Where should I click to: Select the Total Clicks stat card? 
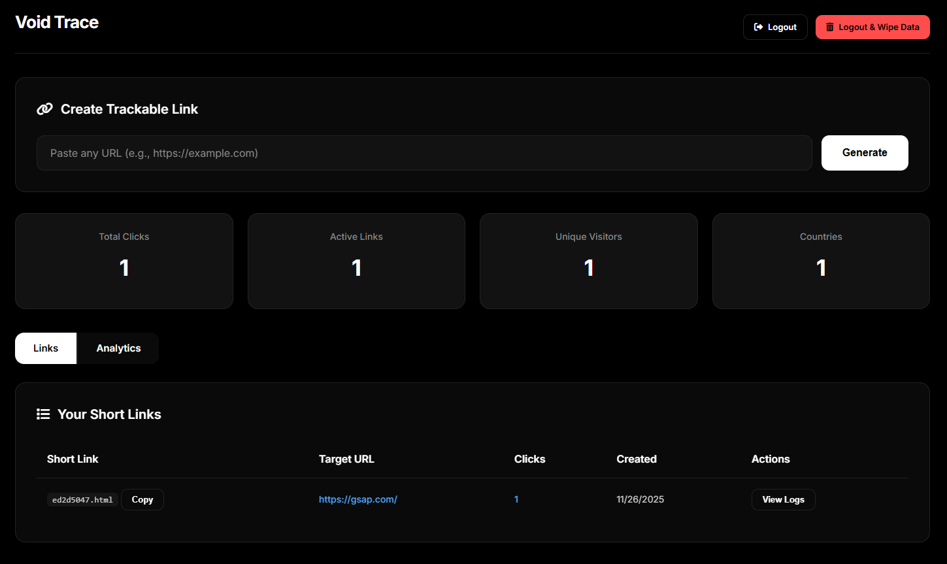point(124,261)
